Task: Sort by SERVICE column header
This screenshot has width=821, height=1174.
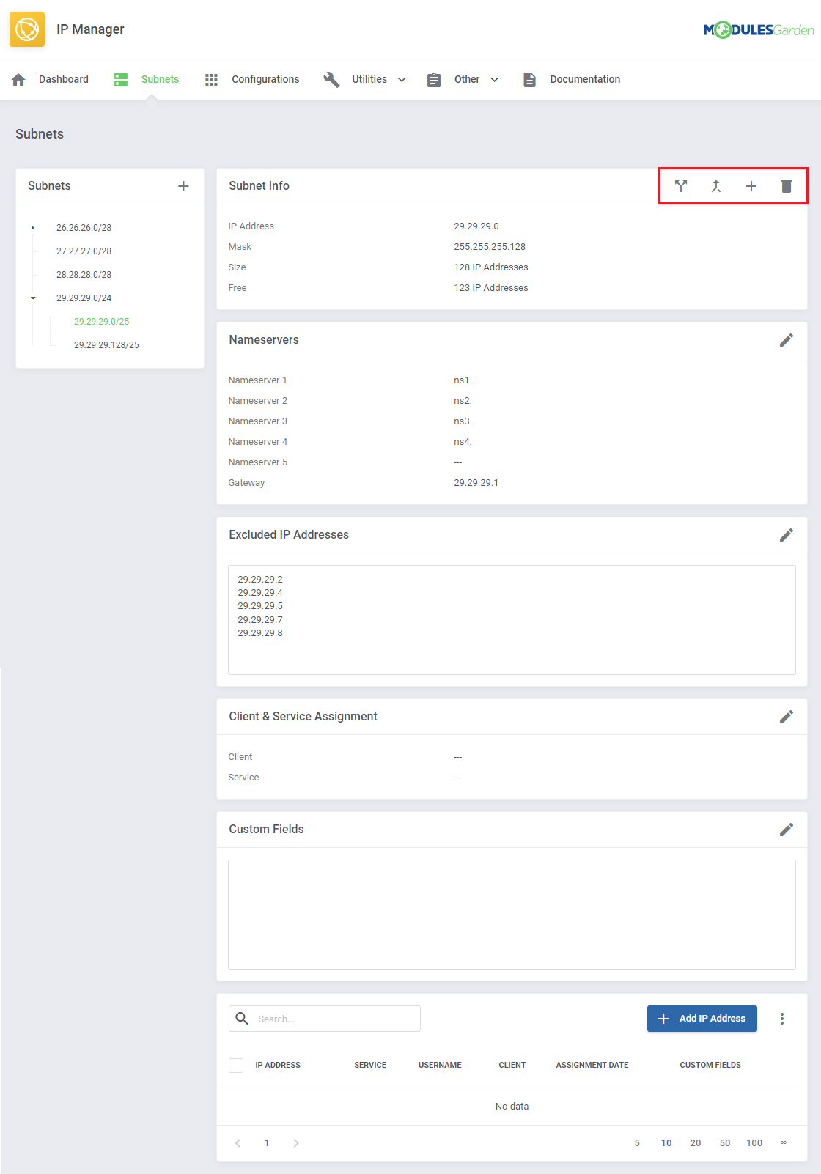Action: (370, 1066)
